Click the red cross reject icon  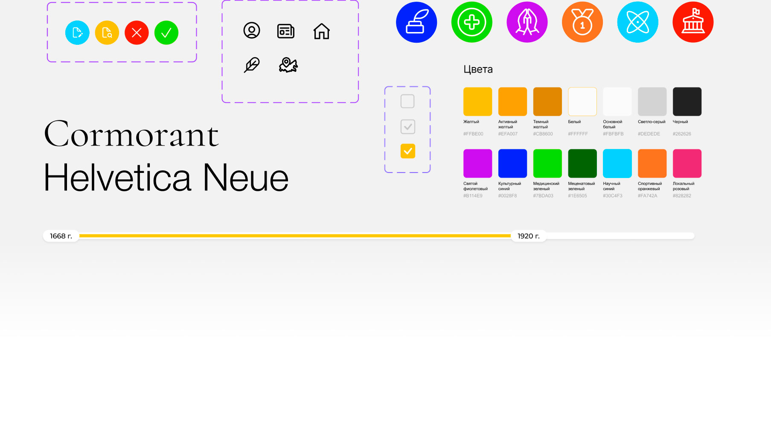point(137,32)
